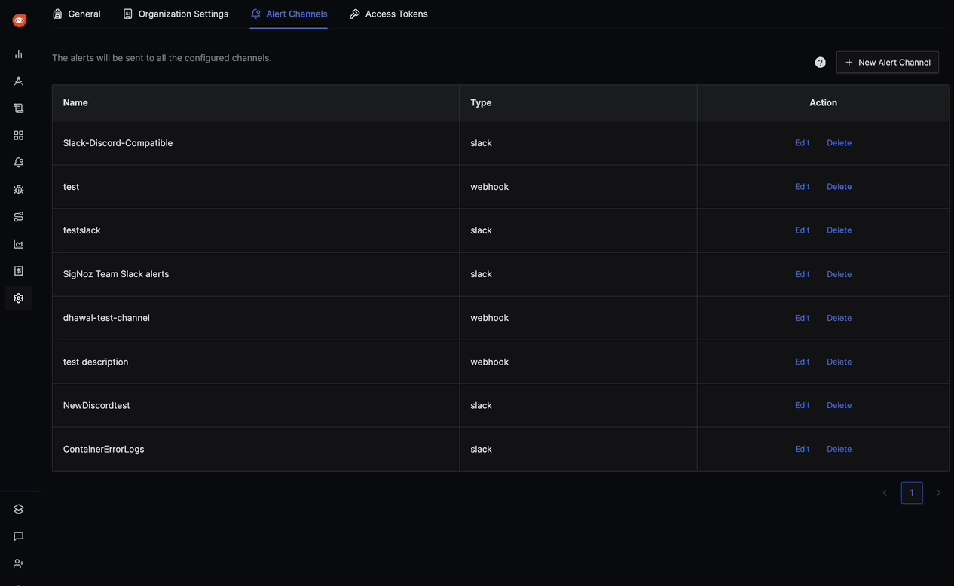The image size is (954, 586).
Task: Click the SigNoz eye logo
Action: 19,20
